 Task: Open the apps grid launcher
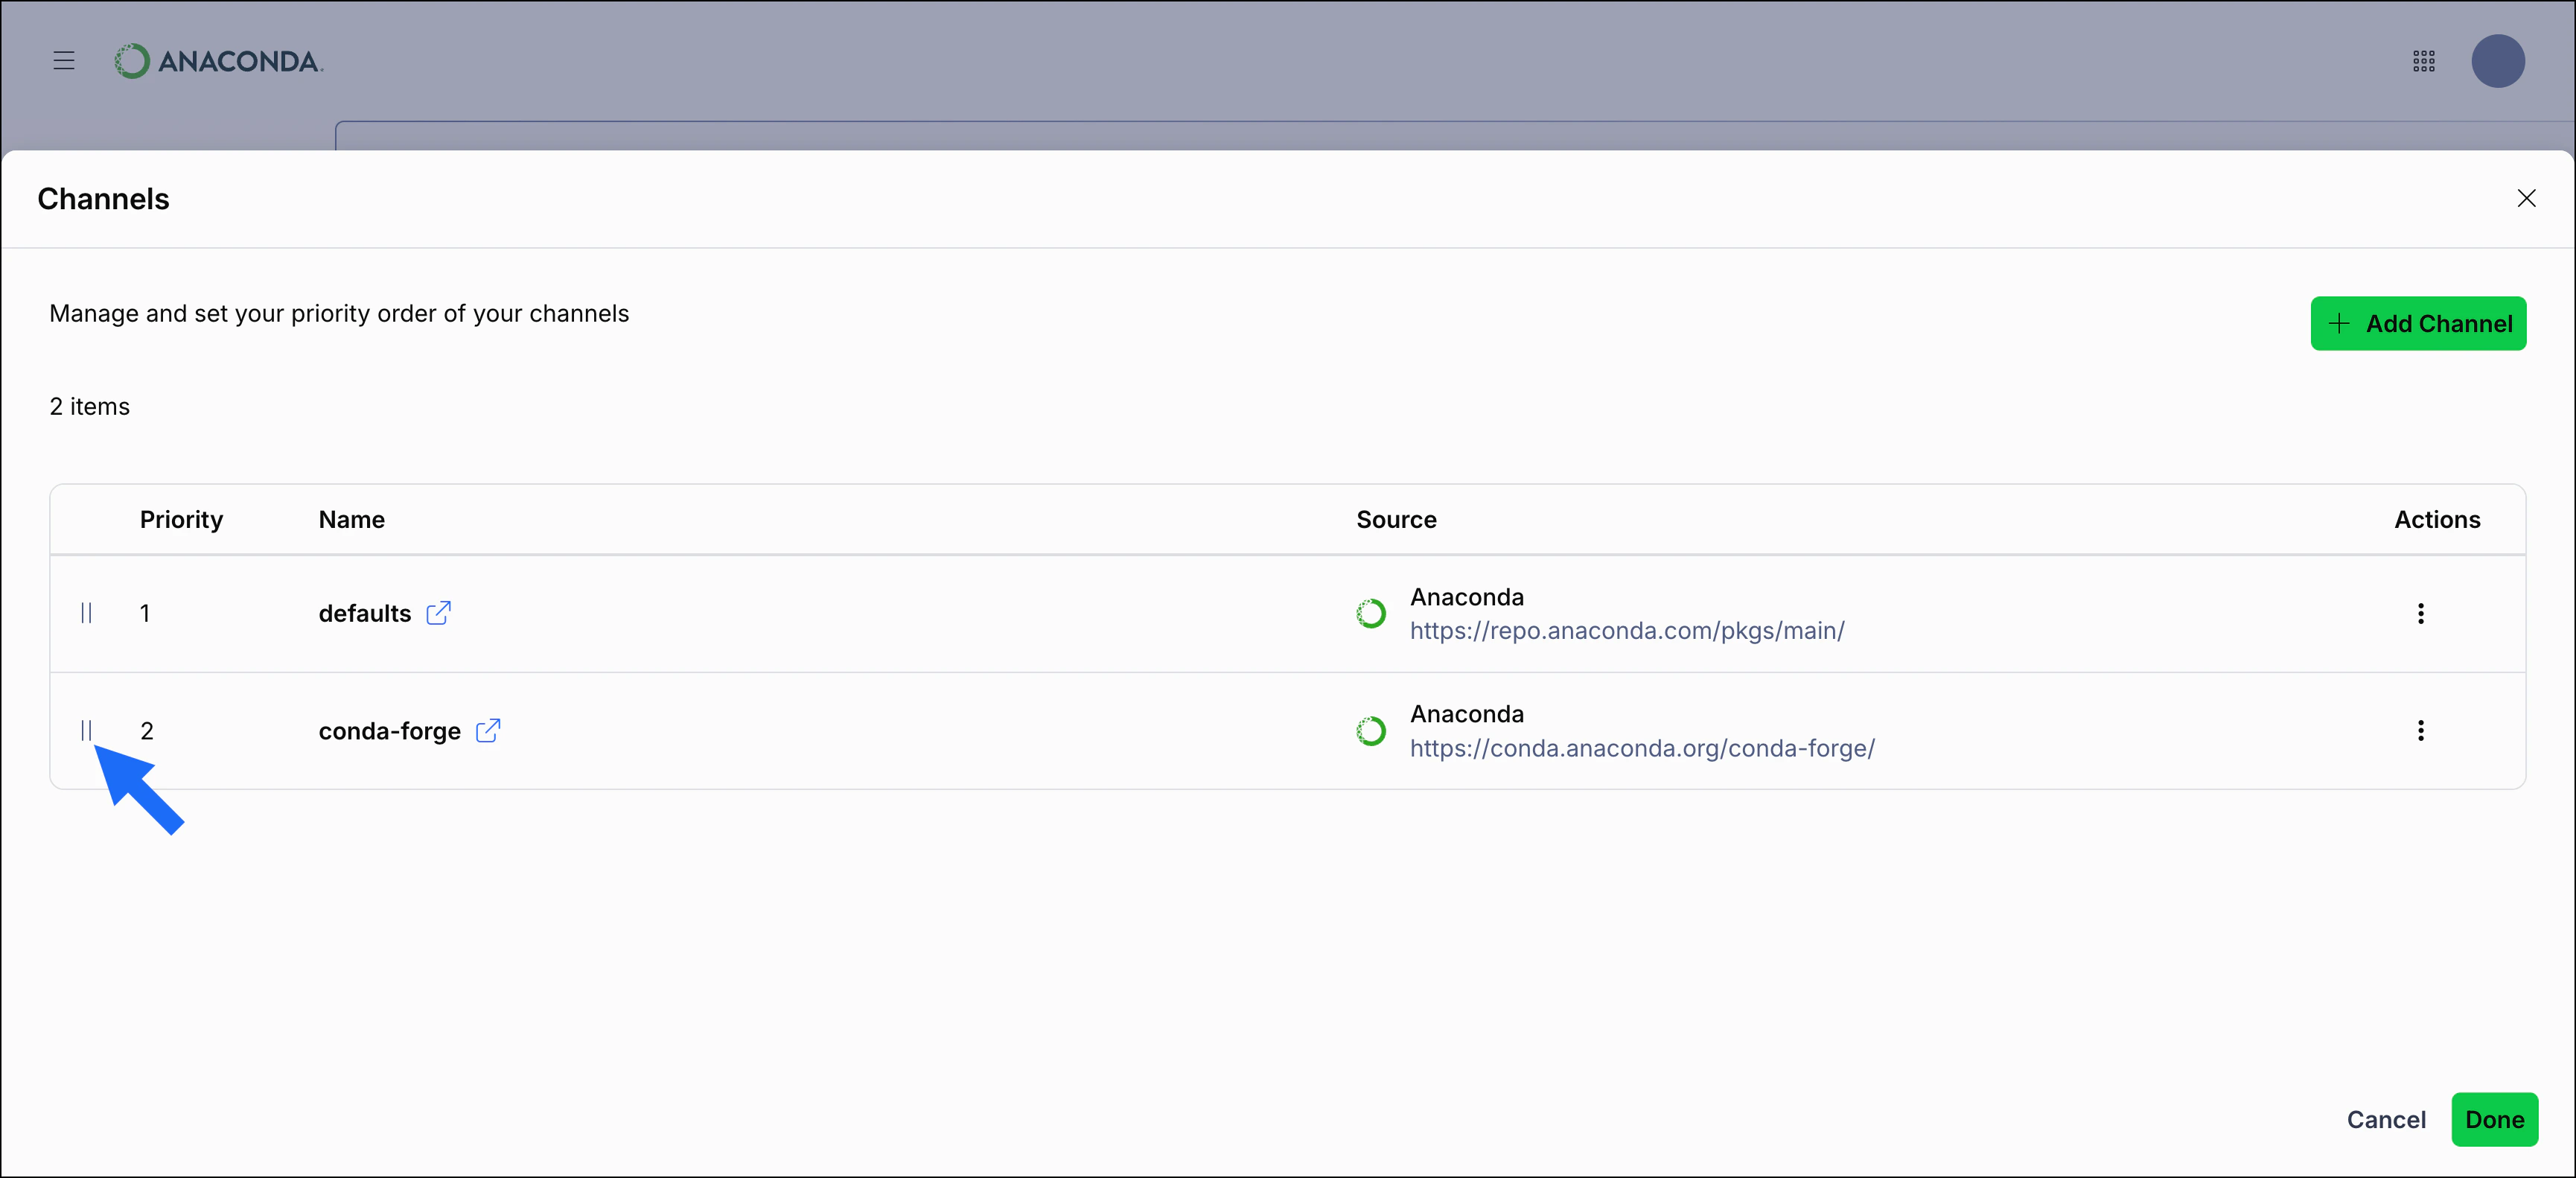tap(2423, 61)
